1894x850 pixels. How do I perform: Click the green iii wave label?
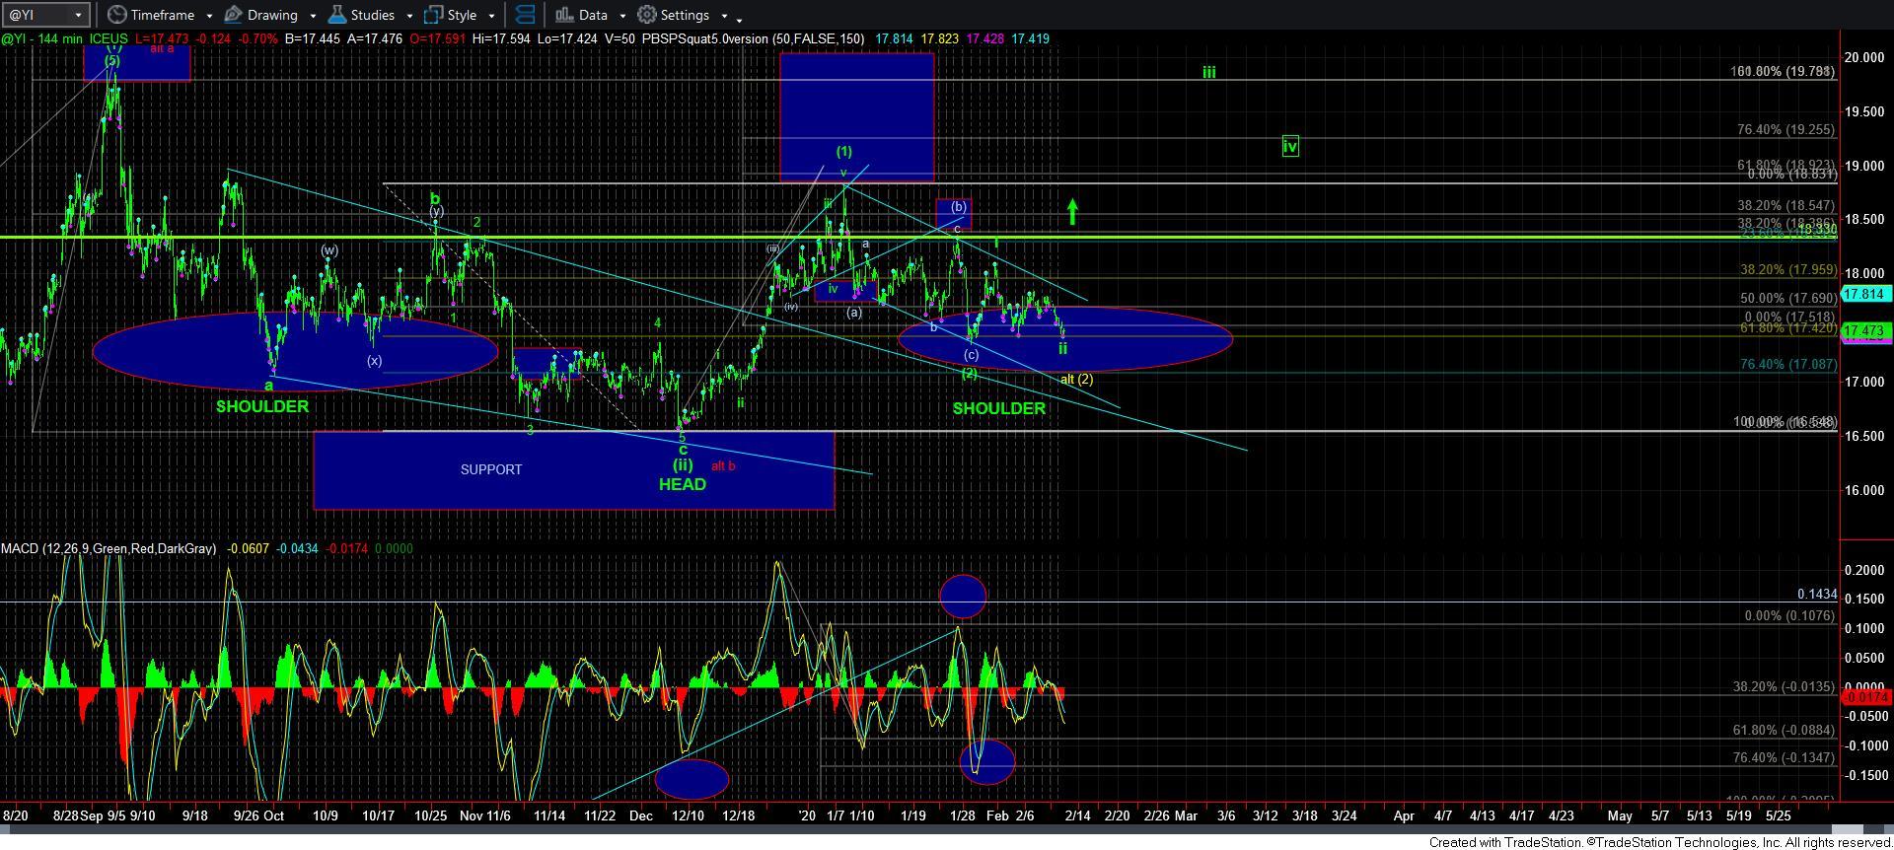point(1208,72)
